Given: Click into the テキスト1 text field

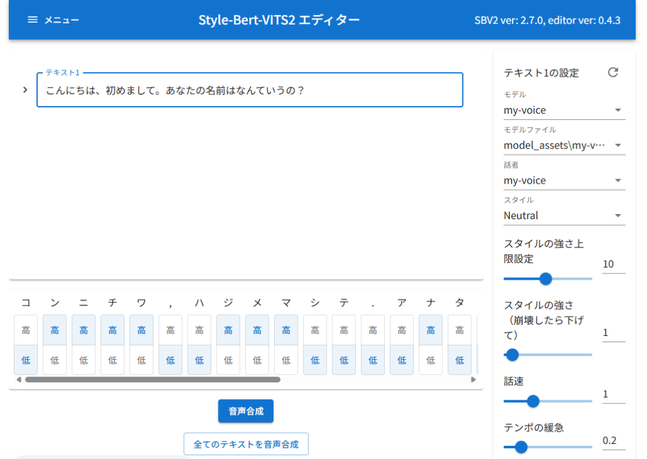Looking at the screenshot, I should point(250,90).
